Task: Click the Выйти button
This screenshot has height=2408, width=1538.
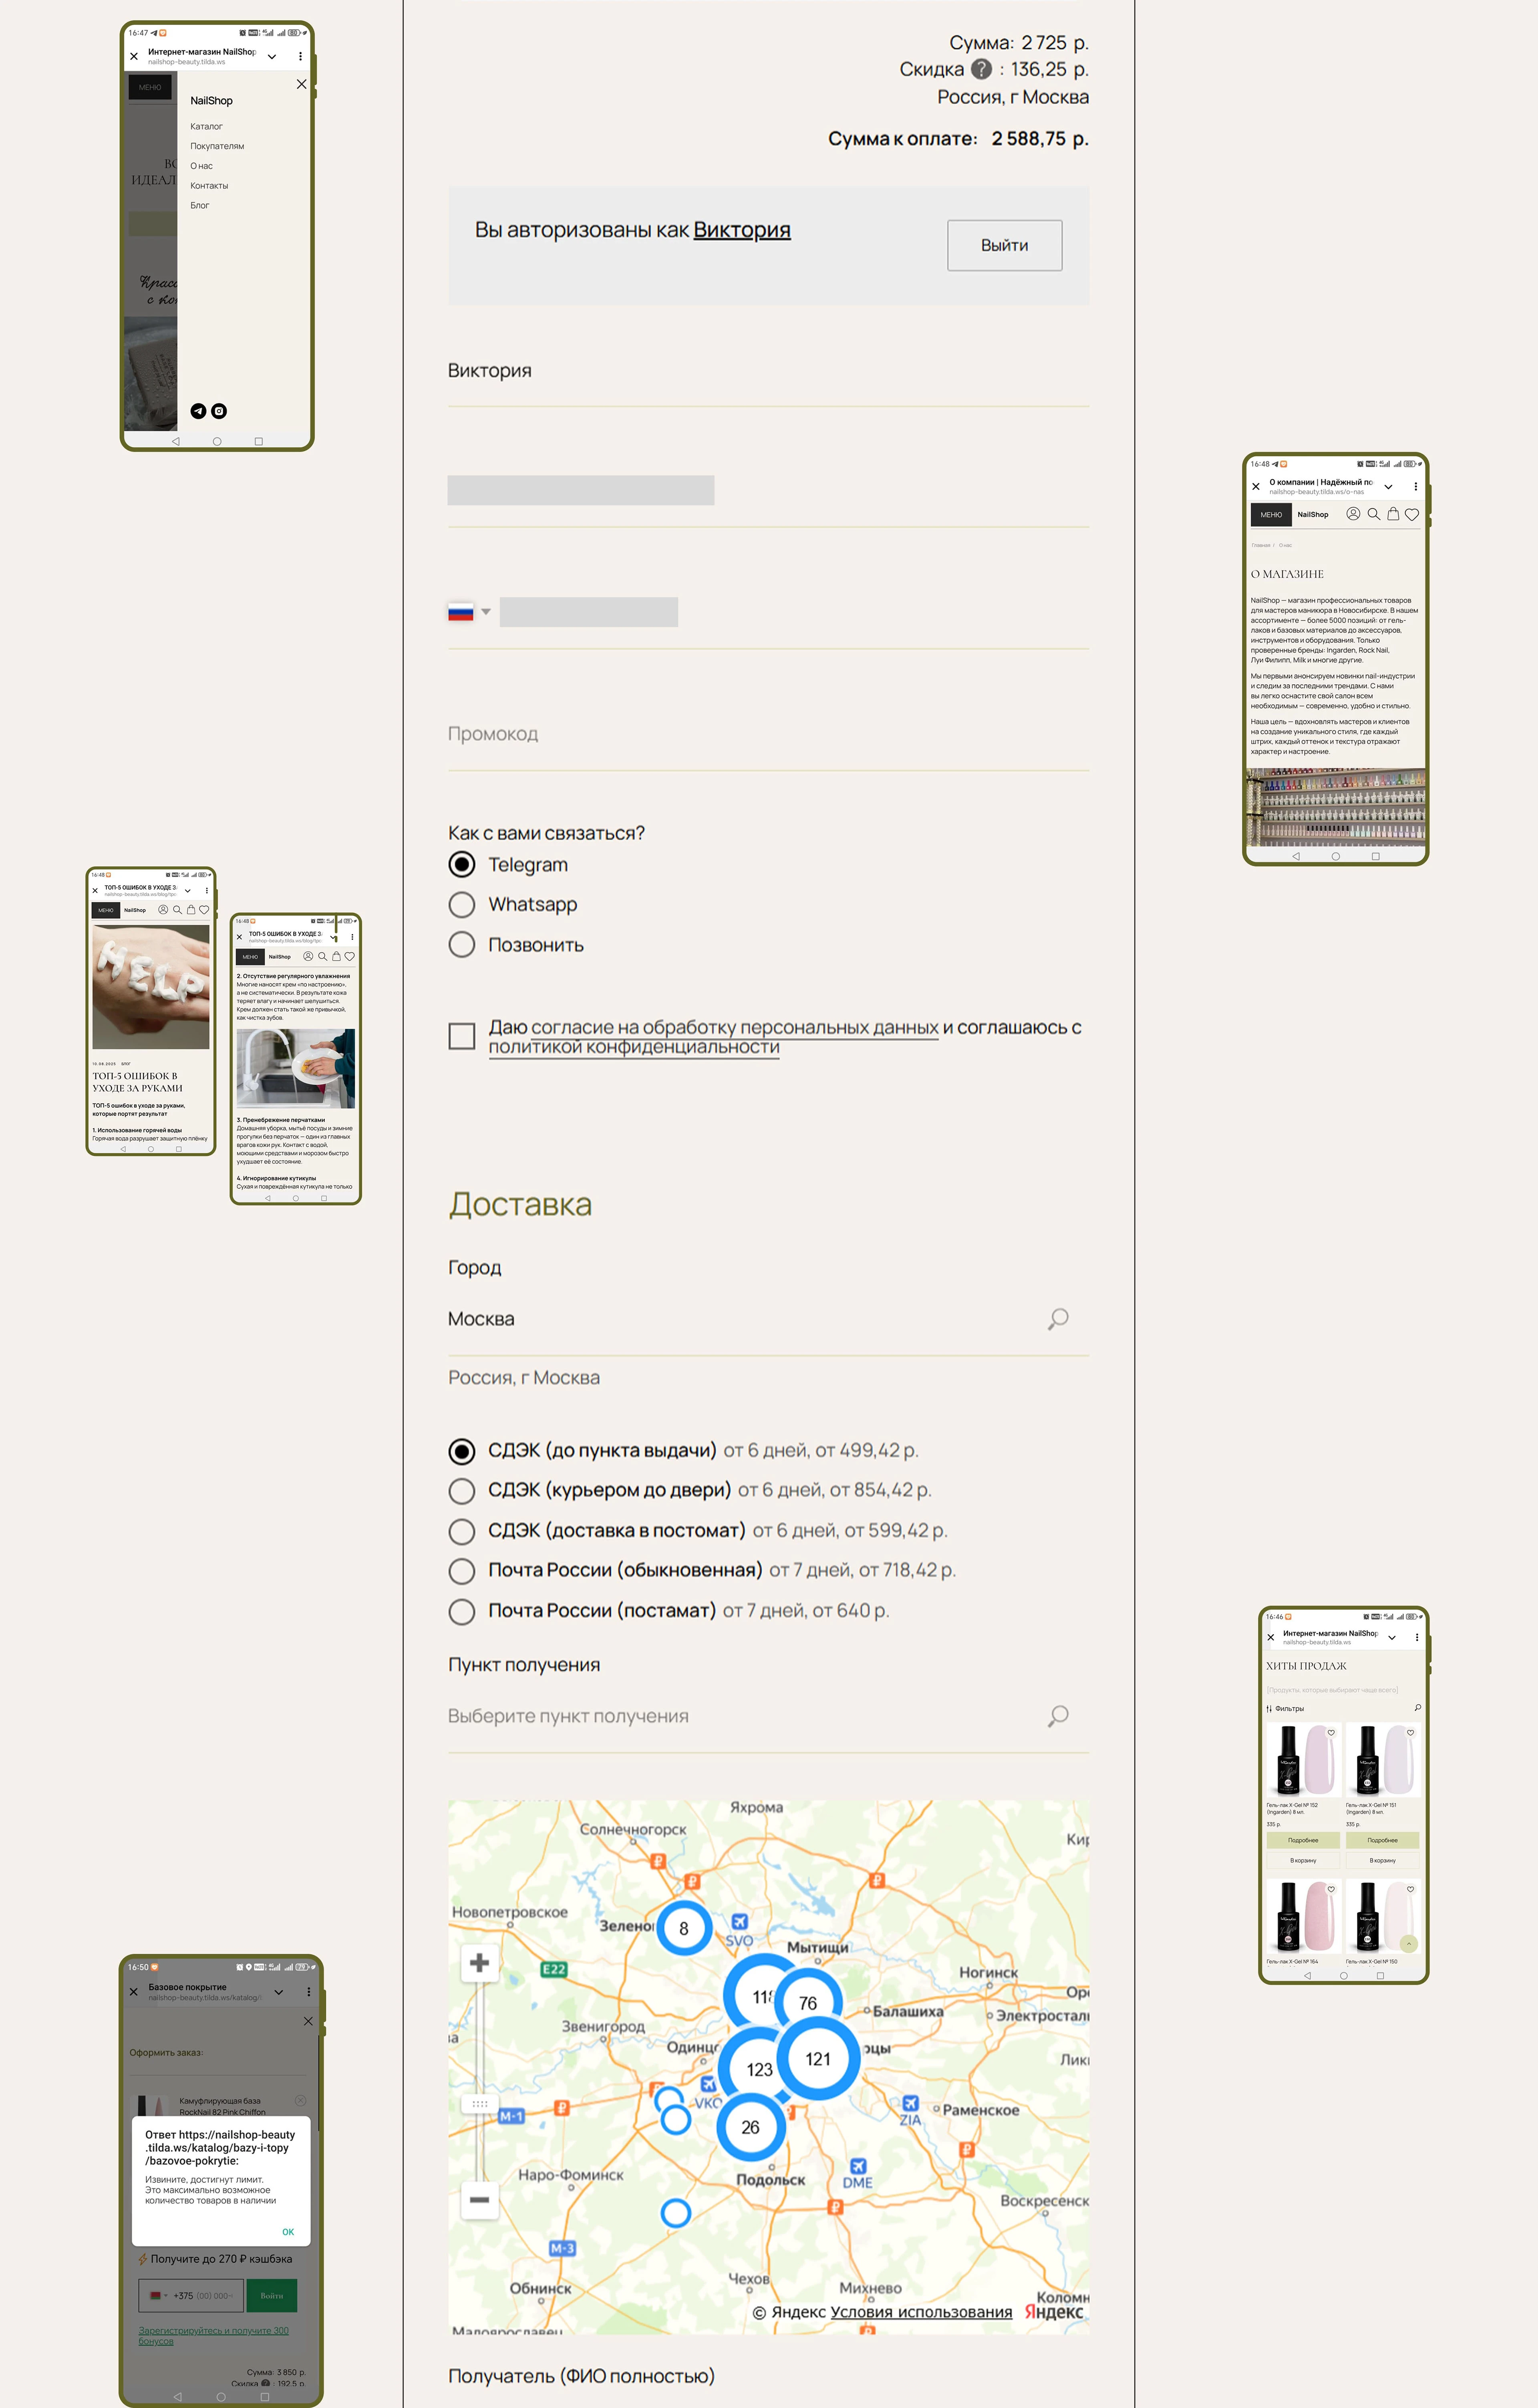Action: [1004, 245]
